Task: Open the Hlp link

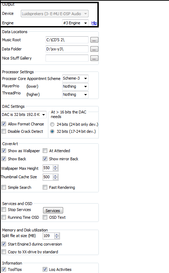Action: 94,23
